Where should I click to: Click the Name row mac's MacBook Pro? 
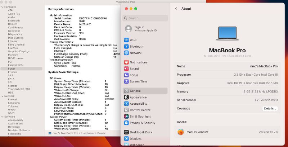click(x=228, y=66)
